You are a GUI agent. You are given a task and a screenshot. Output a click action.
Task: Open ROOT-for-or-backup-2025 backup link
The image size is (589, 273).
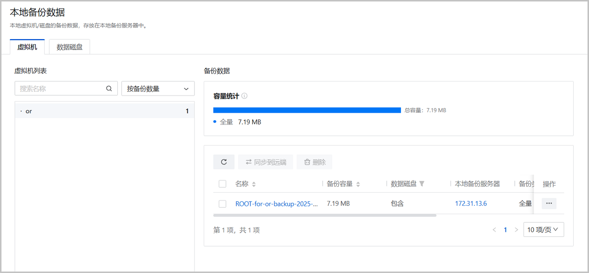coord(277,203)
